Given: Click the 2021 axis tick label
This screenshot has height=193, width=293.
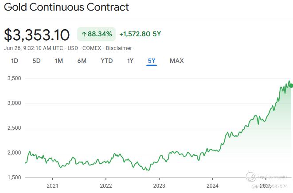Looking at the screenshot, I should pyautogui.click(x=52, y=186).
